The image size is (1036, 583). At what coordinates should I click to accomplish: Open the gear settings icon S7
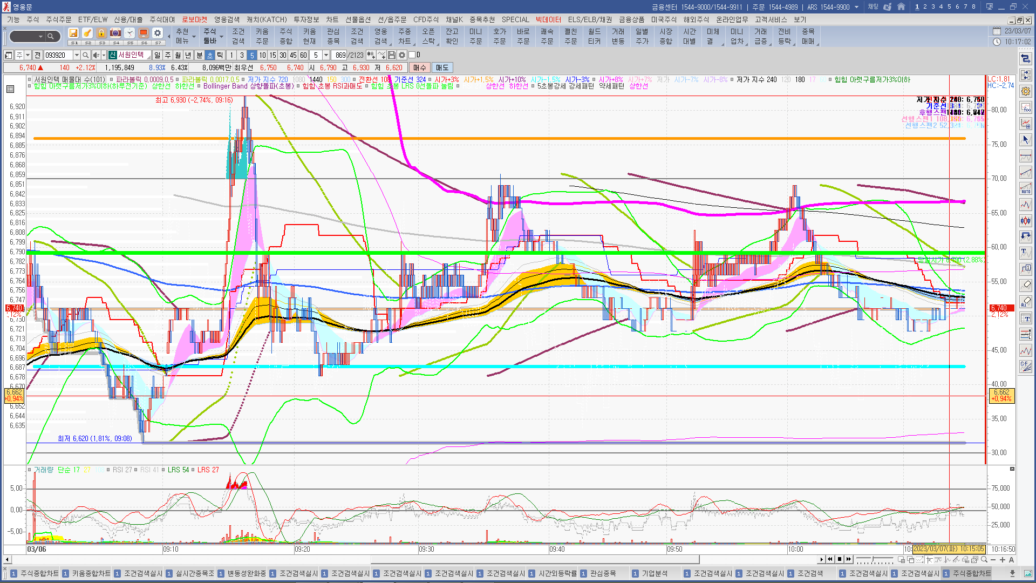[157, 33]
